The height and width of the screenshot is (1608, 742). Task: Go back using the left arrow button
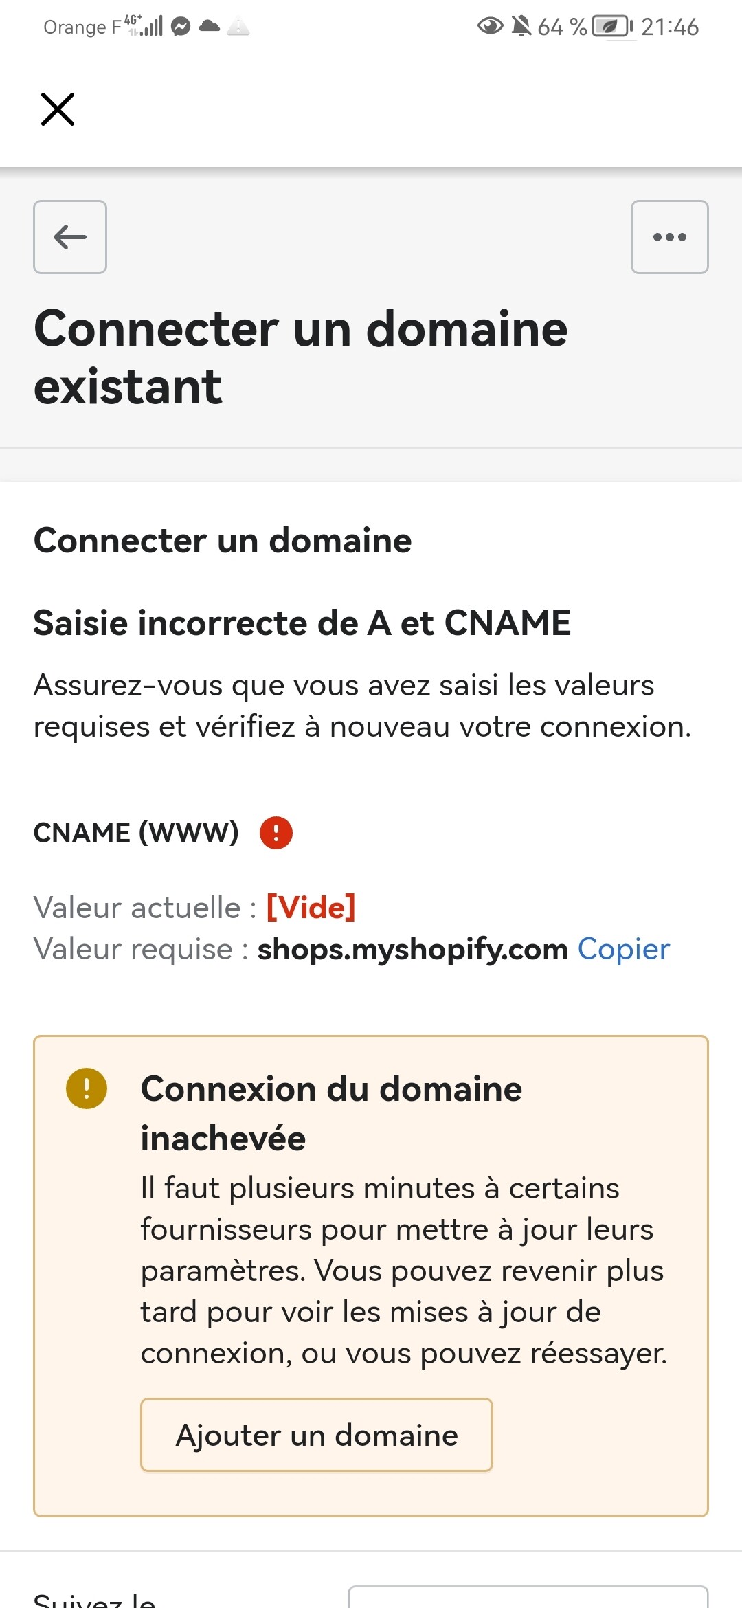click(x=70, y=237)
